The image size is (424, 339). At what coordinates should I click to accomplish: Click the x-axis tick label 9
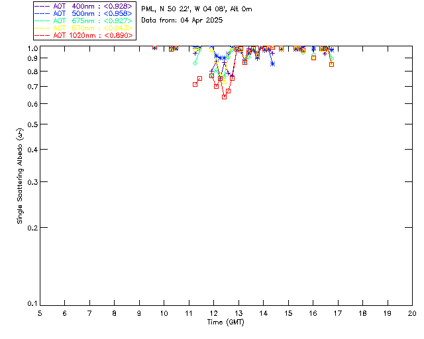coord(139,313)
